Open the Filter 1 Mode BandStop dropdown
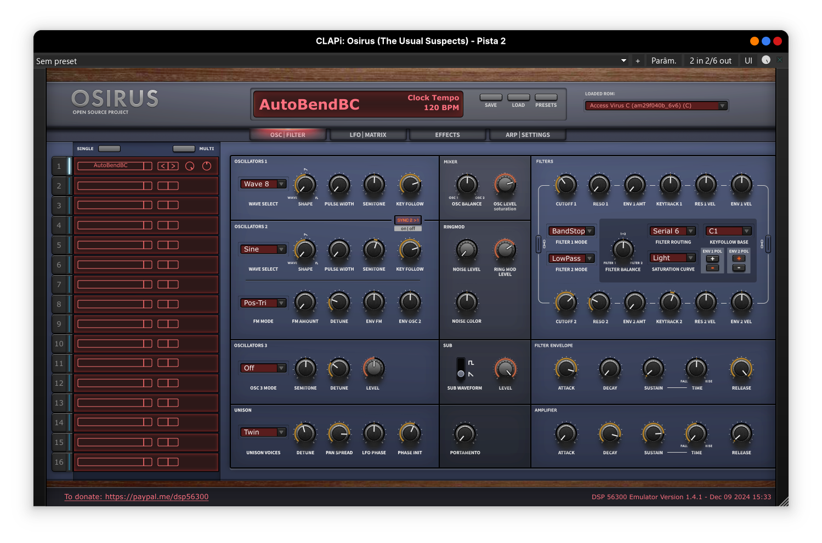Image resolution: width=822 pixels, height=543 pixels. coord(571,231)
